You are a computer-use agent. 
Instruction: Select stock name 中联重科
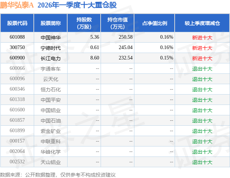pyautogui.click(x=51, y=141)
